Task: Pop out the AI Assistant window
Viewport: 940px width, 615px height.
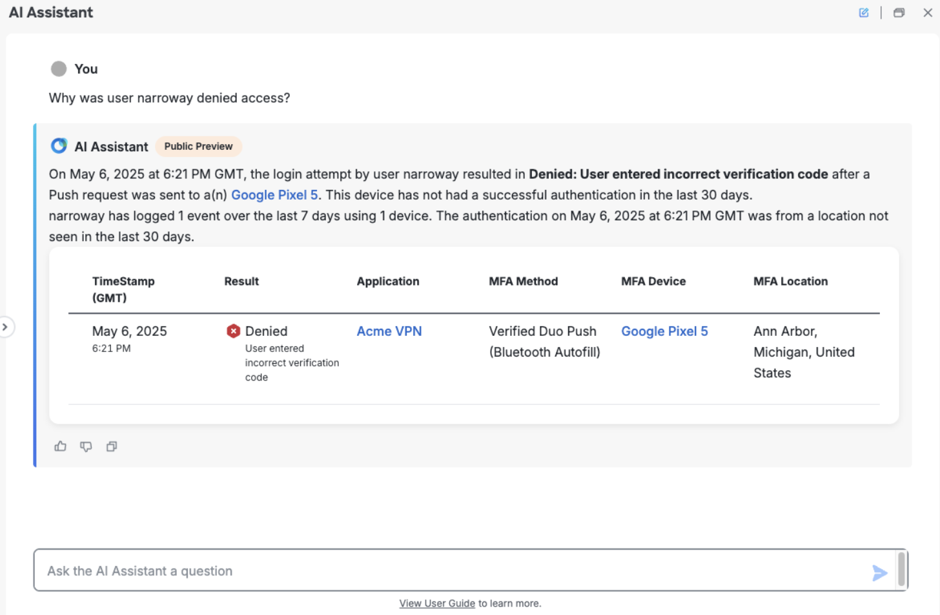Action: pos(899,12)
